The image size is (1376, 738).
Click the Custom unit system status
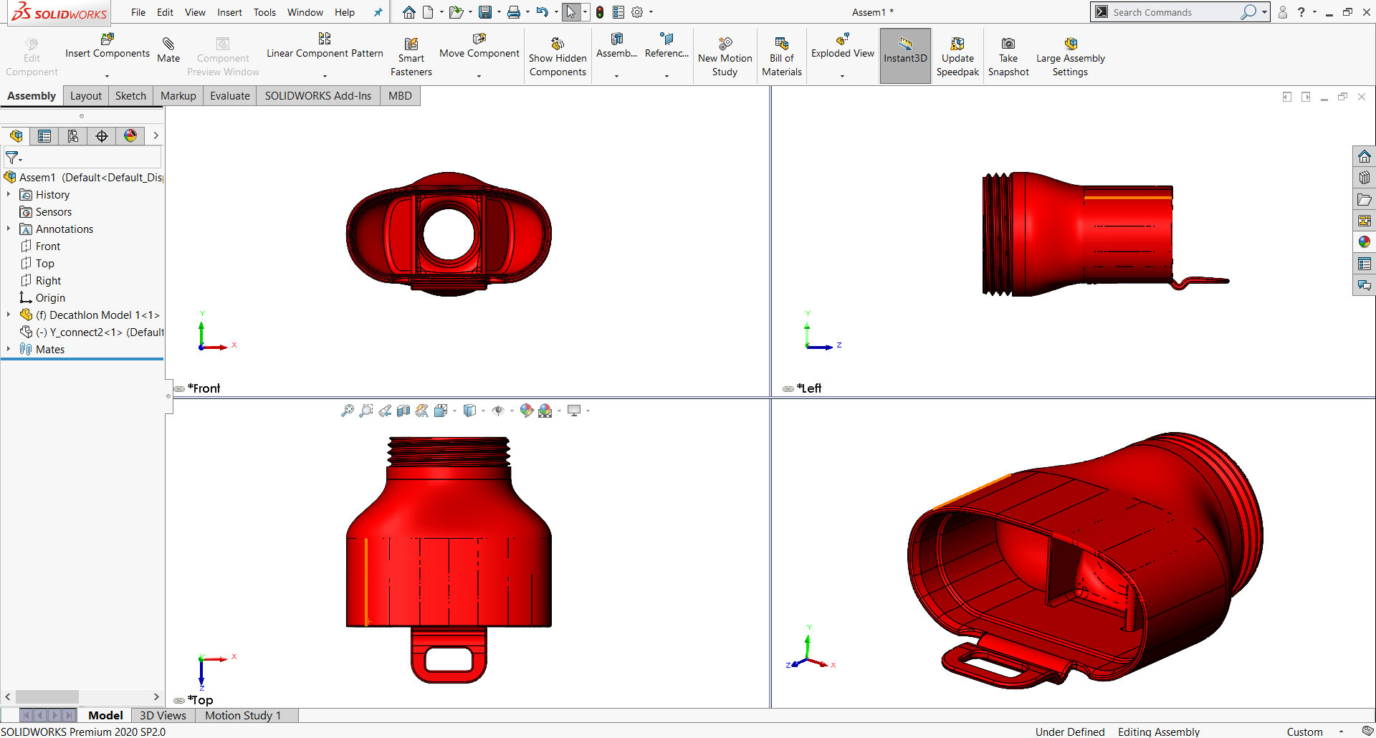[x=1304, y=732]
